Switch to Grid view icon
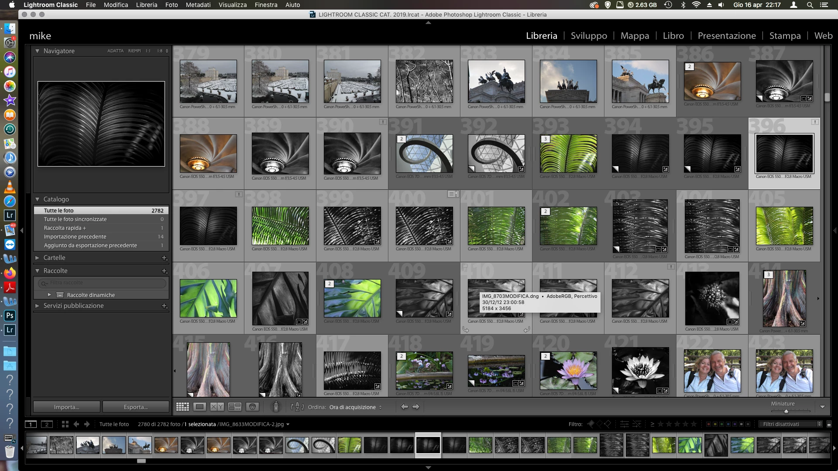The image size is (838, 471). [182, 407]
